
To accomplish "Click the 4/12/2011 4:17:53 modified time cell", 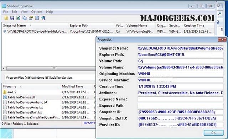I will (x=76, y=92).
